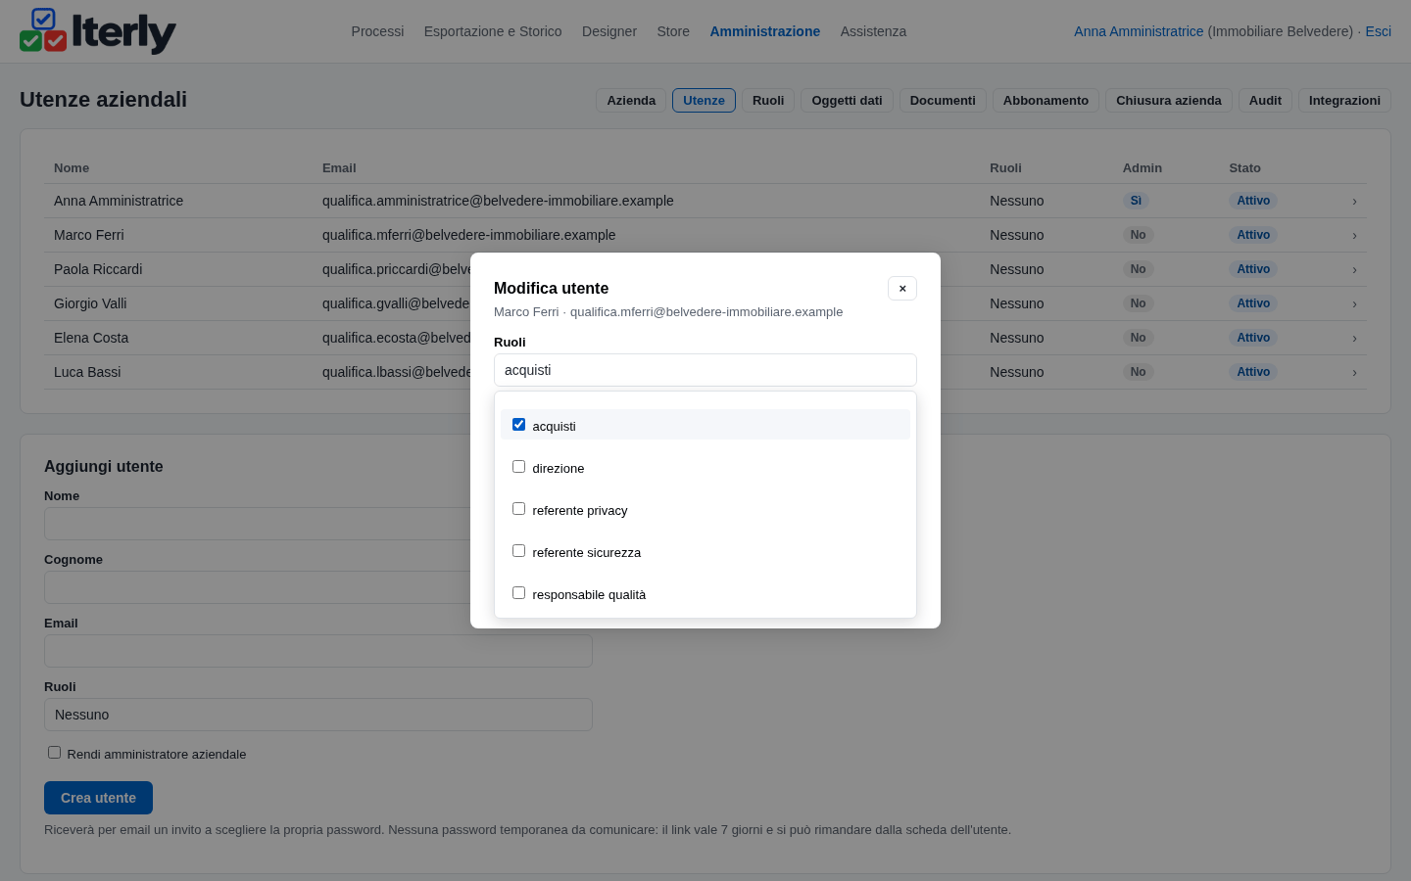1411x881 pixels.
Task: Switch to the Utenze tab
Action: pyautogui.click(x=704, y=101)
